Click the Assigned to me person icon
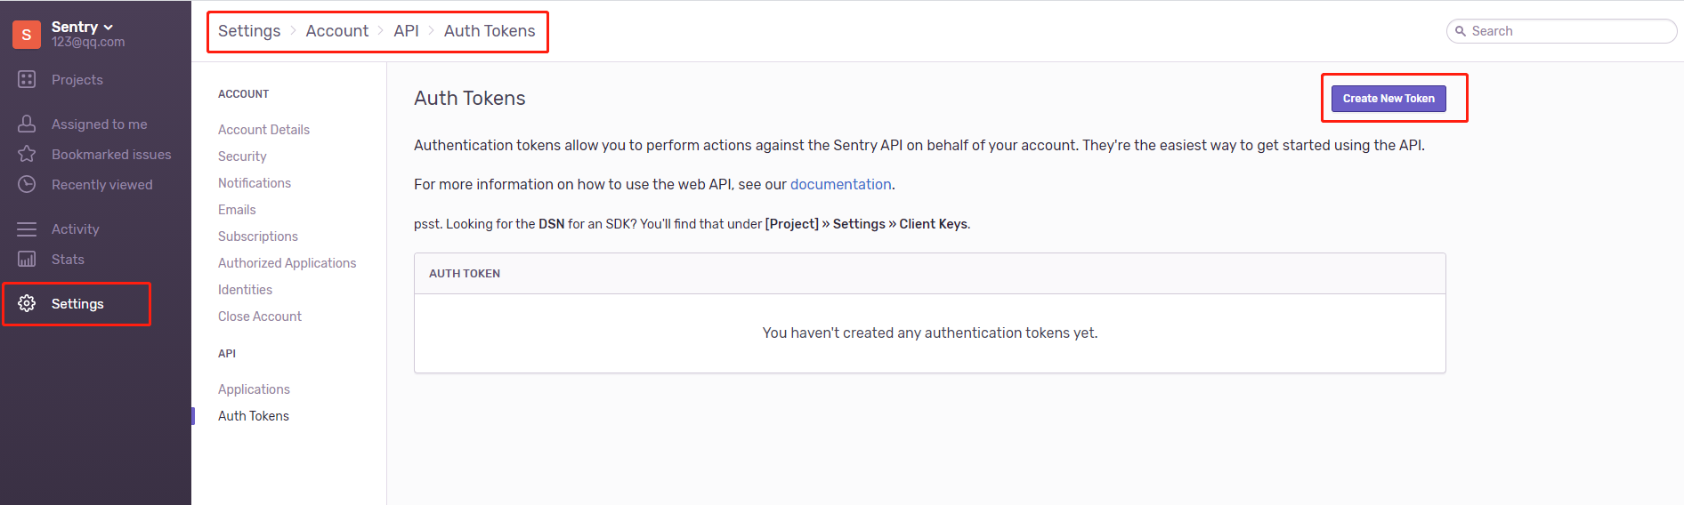This screenshot has height=505, width=1684. coord(27,124)
